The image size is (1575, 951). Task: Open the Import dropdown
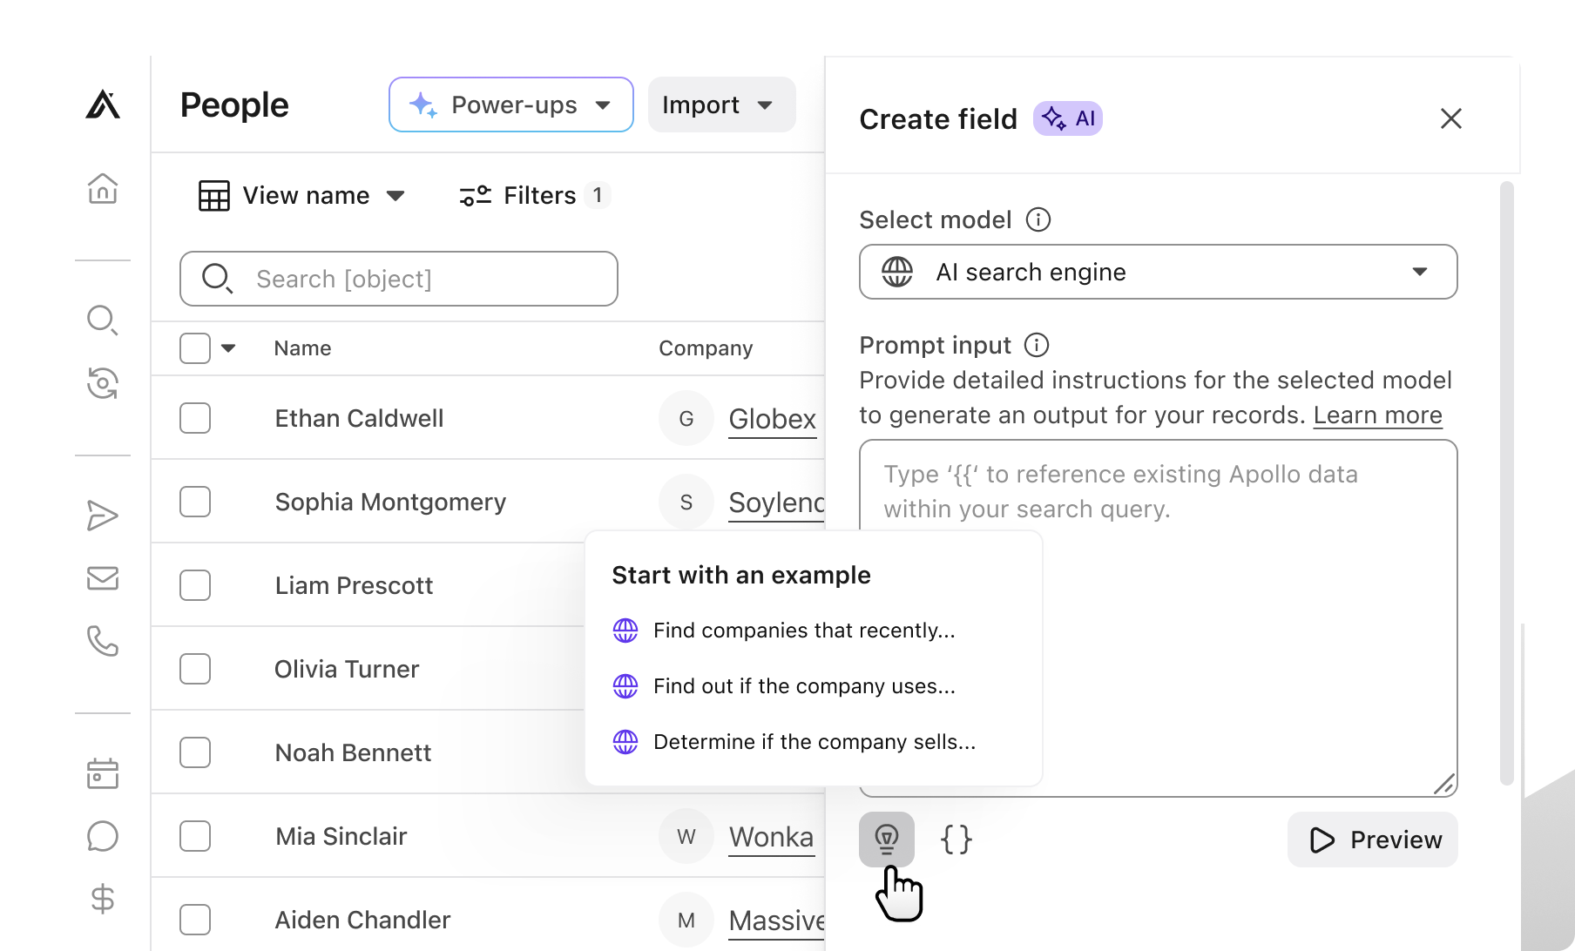point(721,105)
